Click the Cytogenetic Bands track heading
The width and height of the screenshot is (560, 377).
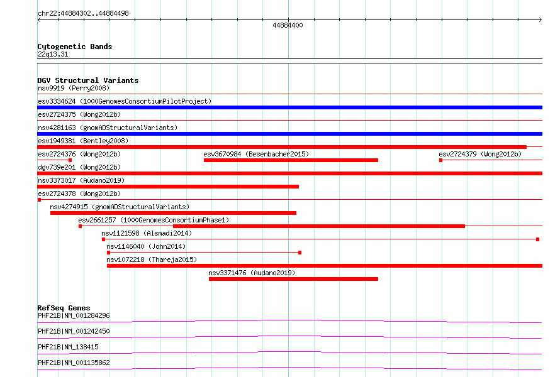75,46
